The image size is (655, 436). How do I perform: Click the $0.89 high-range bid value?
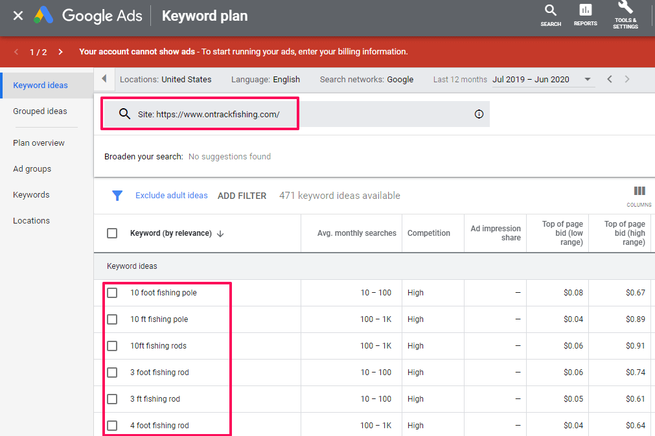tap(636, 319)
